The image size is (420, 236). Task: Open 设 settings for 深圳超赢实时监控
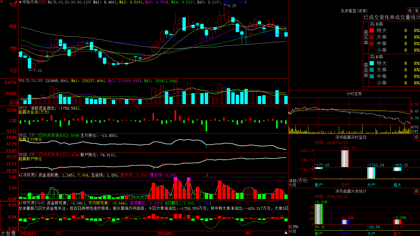tap(417, 137)
